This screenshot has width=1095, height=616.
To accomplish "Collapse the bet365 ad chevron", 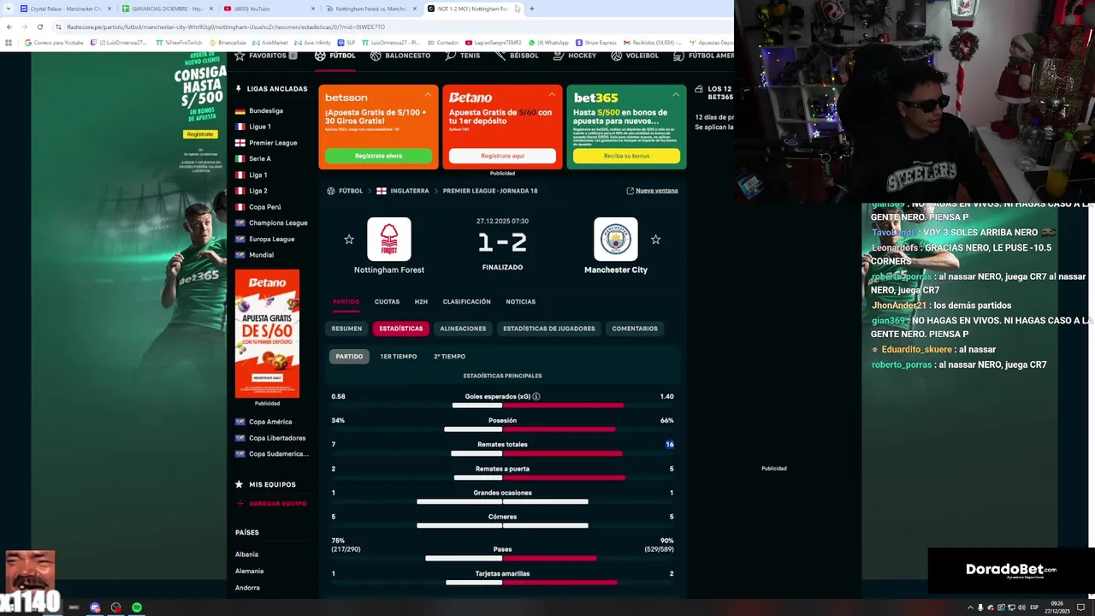I will pyautogui.click(x=676, y=94).
